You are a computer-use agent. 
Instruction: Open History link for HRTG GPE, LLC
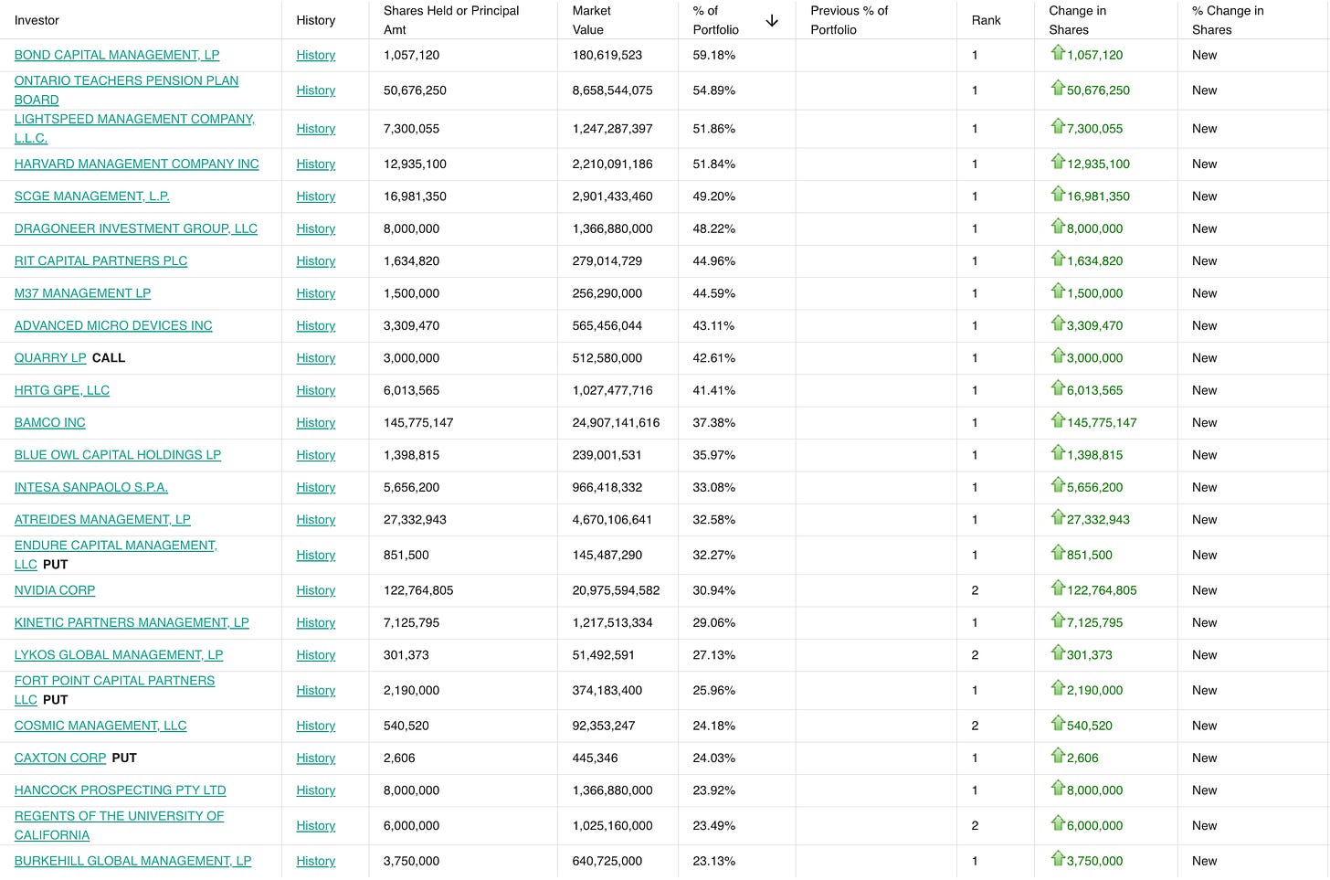(316, 390)
